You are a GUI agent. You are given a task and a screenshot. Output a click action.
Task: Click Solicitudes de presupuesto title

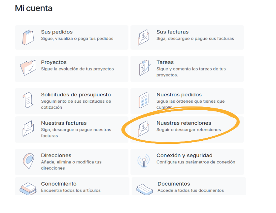point(76,94)
